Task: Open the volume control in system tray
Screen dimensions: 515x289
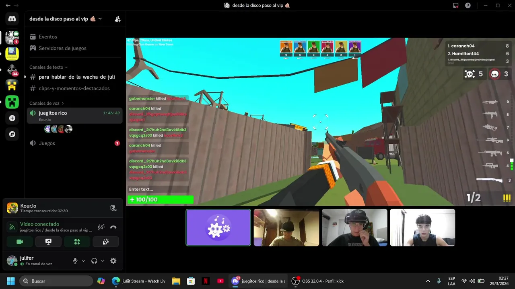Action: (x=472, y=281)
